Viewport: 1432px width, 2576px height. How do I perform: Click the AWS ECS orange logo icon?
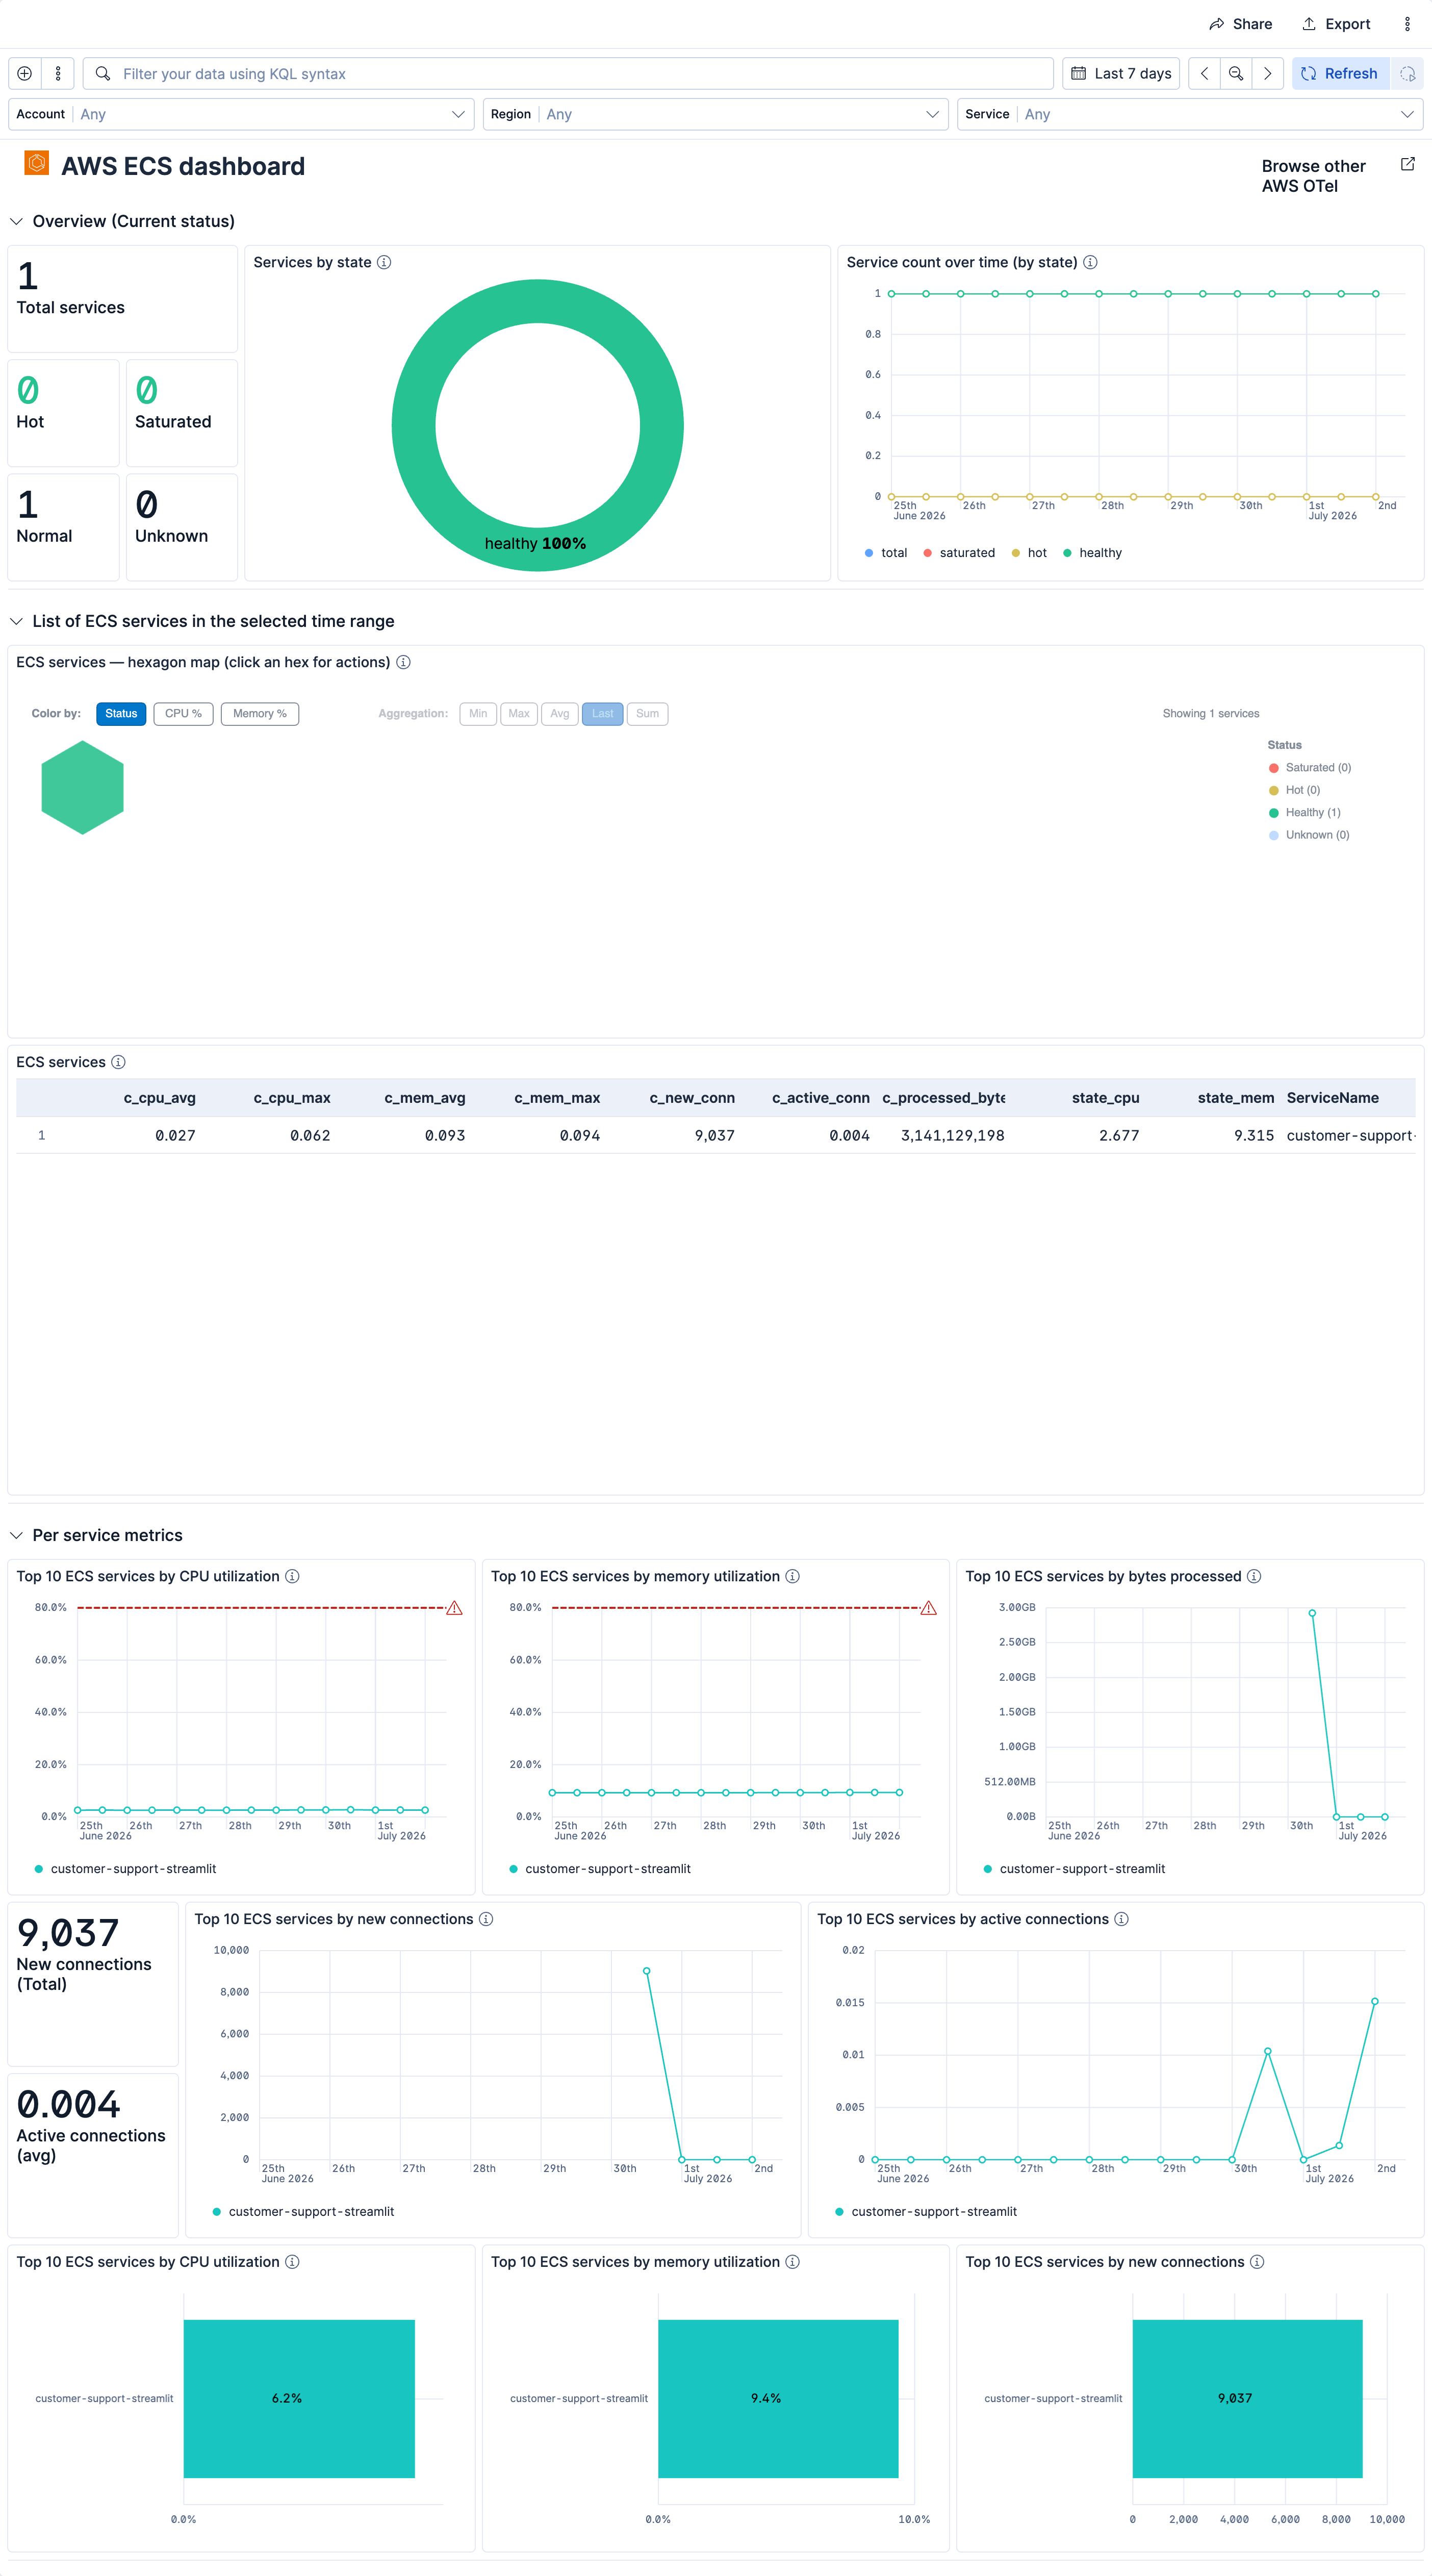pyautogui.click(x=37, y=162)
